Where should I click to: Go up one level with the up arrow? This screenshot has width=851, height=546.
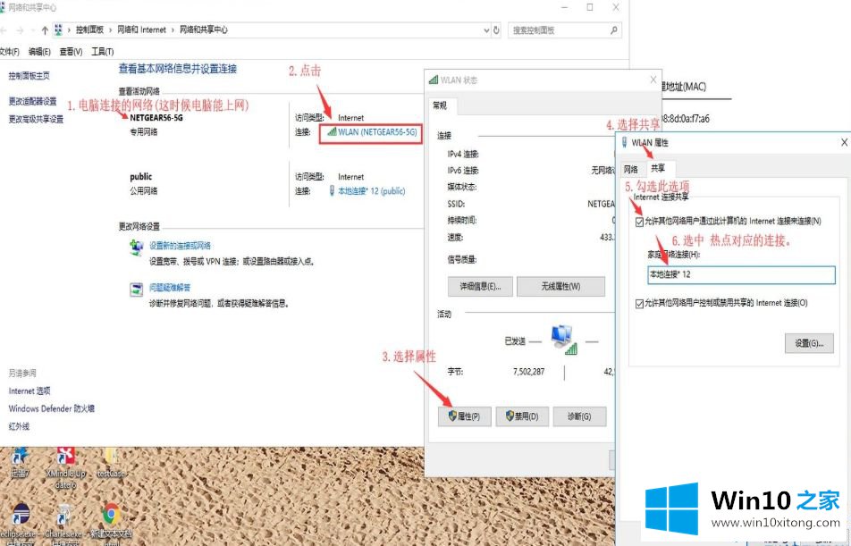[45, 30]
